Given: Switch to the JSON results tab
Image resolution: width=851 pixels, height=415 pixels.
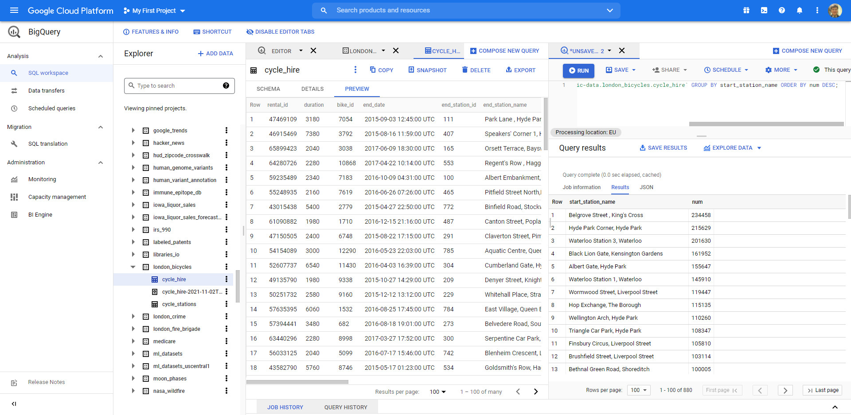Looking at the screenshot, I should [646, 187].
